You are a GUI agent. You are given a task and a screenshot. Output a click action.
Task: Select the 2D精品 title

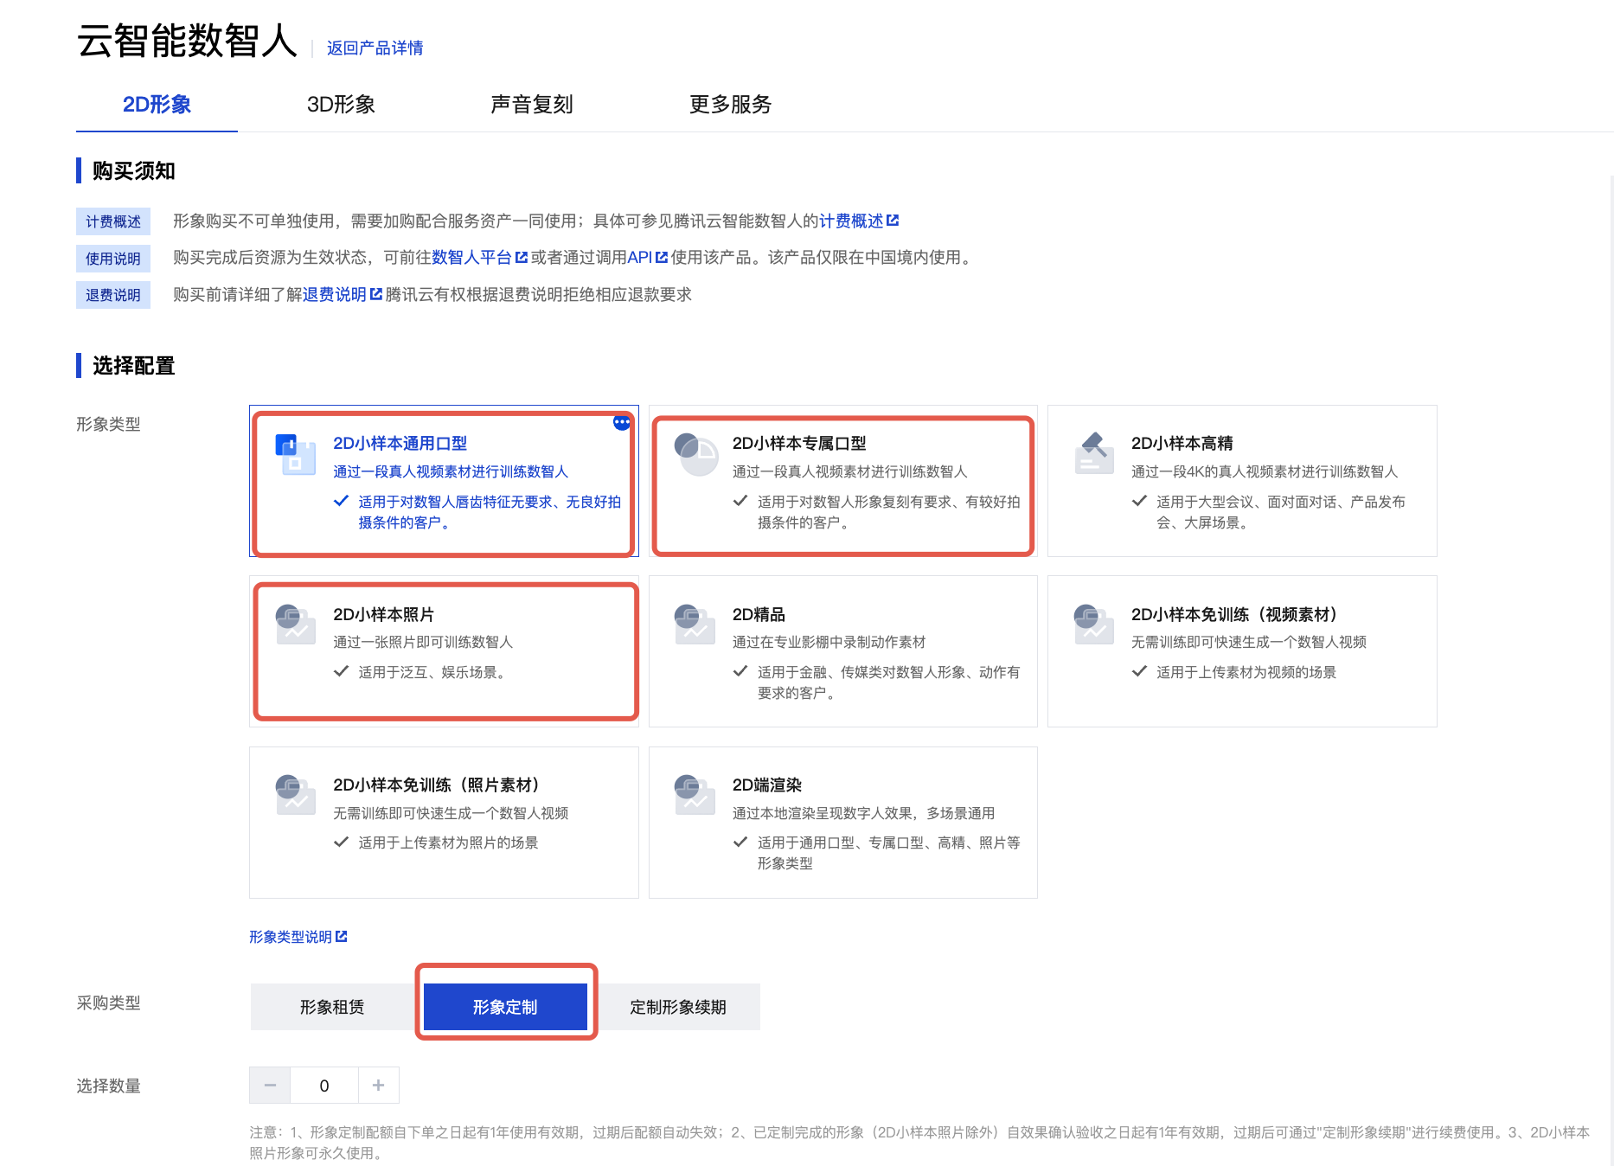(x=759, y=614)
